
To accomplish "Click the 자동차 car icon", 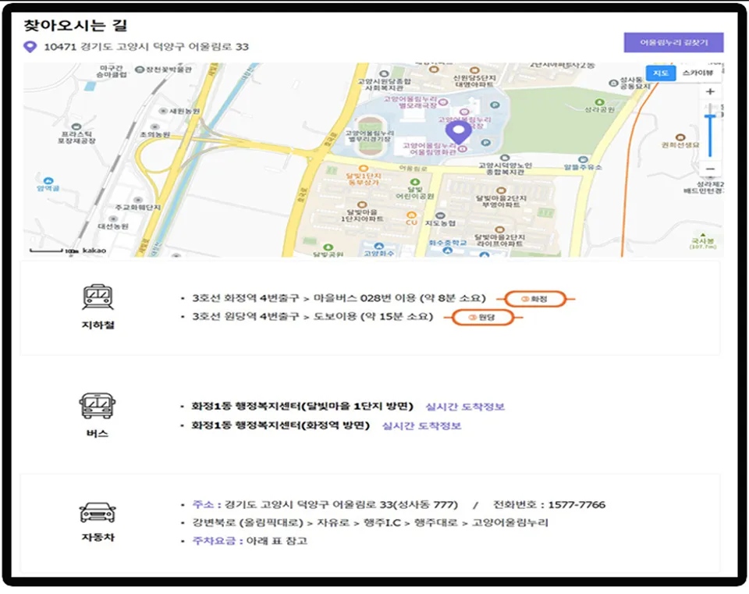I will (98, 513).
